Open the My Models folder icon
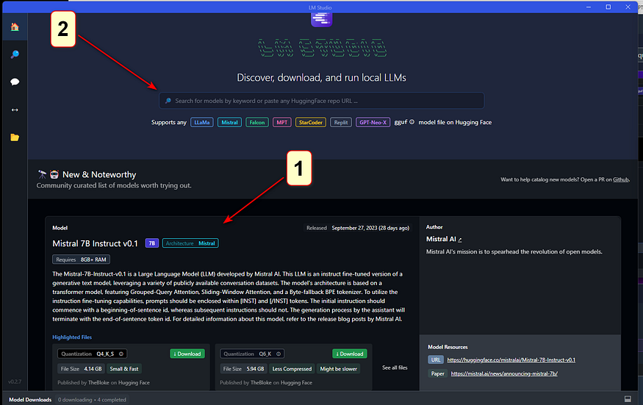Image resolution: width=643 pixels, height=405 pixels. pos(15,137)
